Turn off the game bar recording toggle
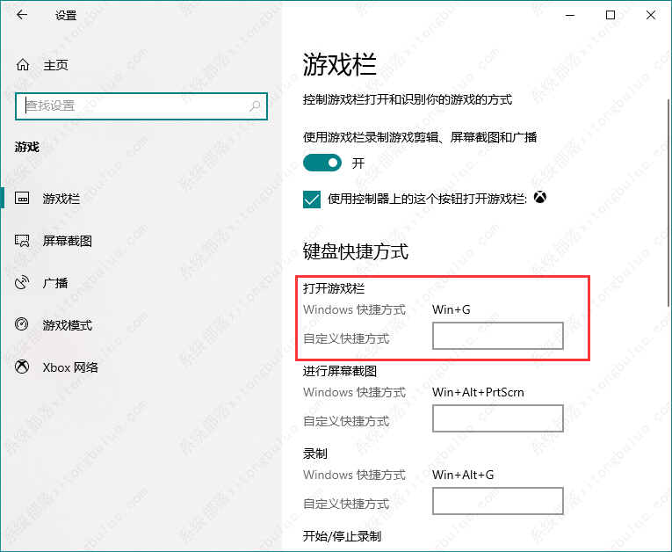The width and height of the screenshot is (672, 552). (x=322, y=163)
